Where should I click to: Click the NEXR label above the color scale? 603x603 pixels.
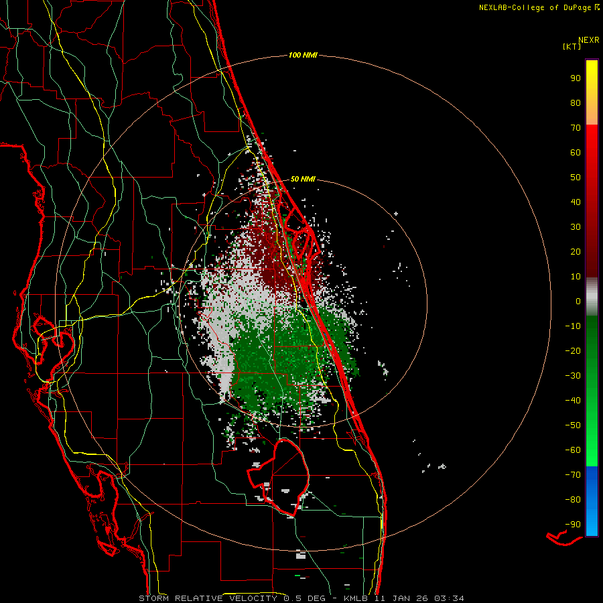point(589,40)
